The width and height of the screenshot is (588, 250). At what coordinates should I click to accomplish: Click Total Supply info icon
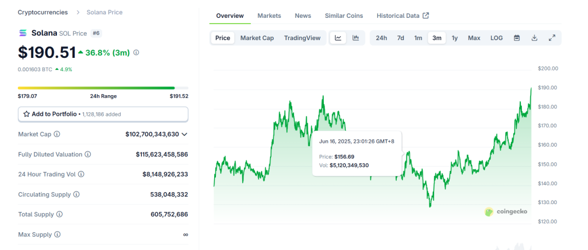point(59,214)
